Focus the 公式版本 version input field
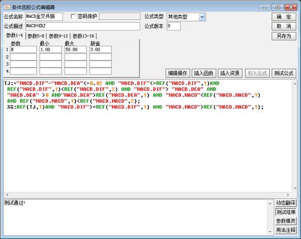The image size is (301, 239). [x=173, y=26]
